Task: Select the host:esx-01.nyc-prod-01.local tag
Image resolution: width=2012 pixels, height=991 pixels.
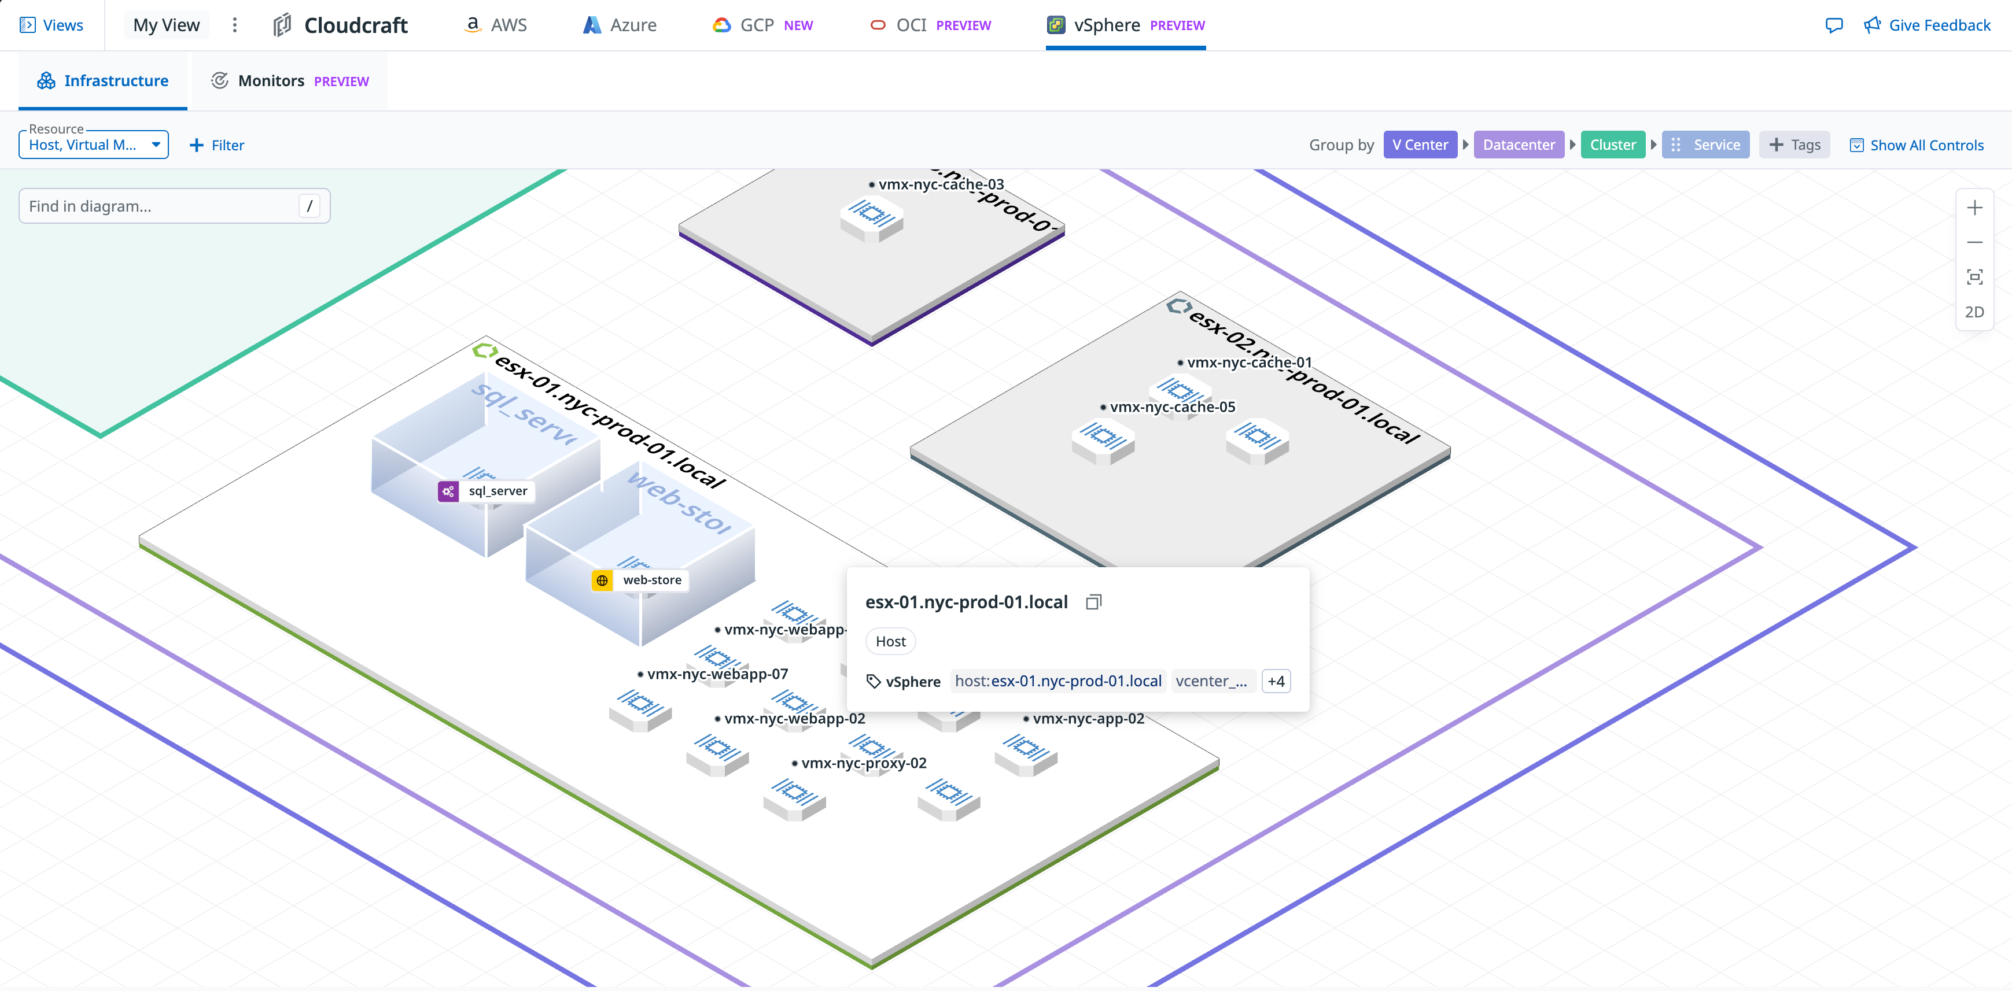Action: 1057,681
